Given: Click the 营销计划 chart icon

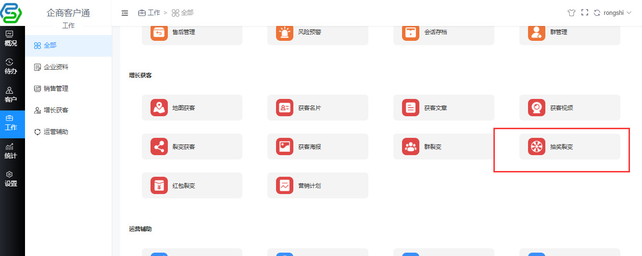Looking at the screenshot, I should tap(285, 185).
